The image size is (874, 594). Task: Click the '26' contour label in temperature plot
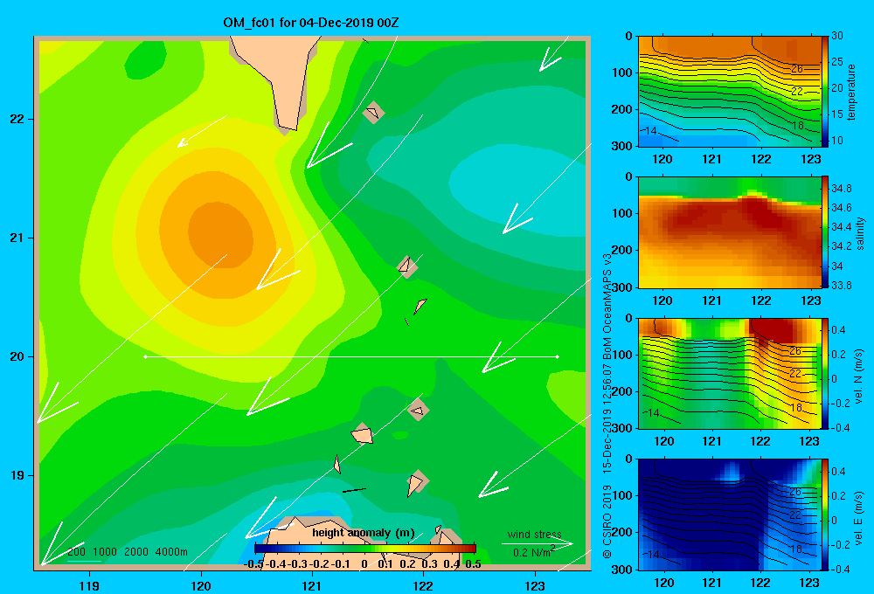pyautogui.click(x=797, y=69)
